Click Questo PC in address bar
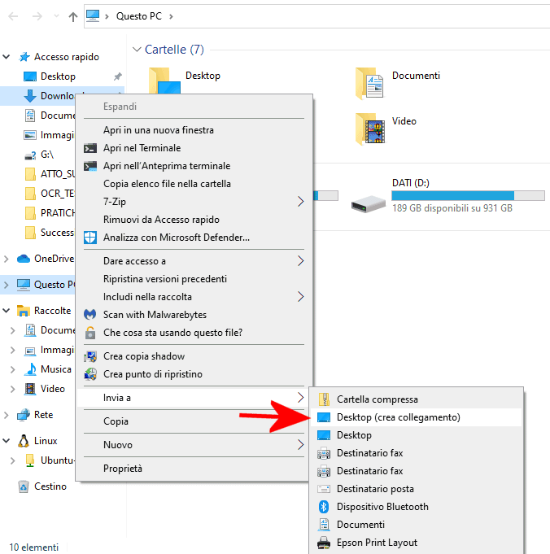Viewport: 550px width, 554px height. pyautogui.click(x=138, y=16)
